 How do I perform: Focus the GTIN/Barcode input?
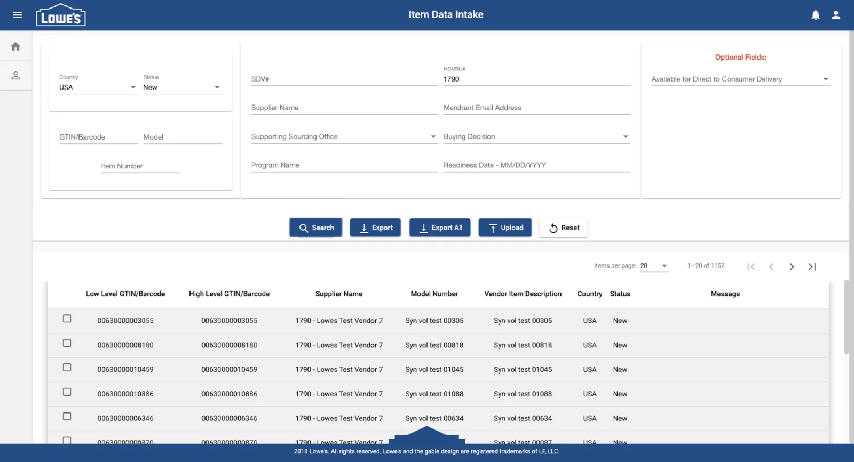[x=98, y=137]
